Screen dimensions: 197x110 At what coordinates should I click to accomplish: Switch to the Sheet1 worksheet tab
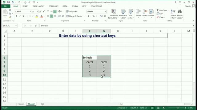[21, 104]
